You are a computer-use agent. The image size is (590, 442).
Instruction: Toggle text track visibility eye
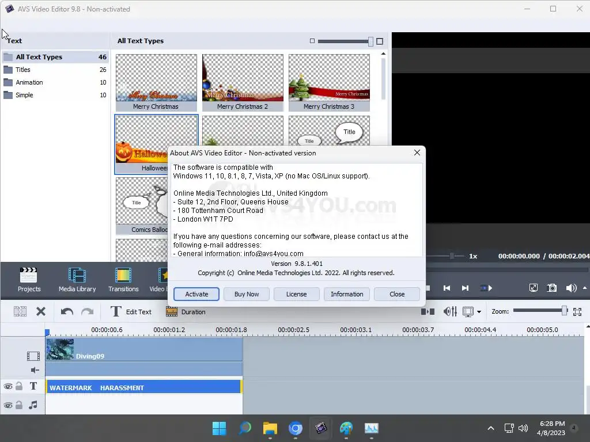tap(8, 386)
